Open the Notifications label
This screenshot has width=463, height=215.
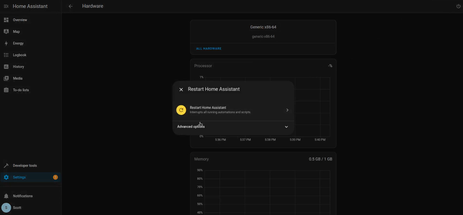coord(23,196)
